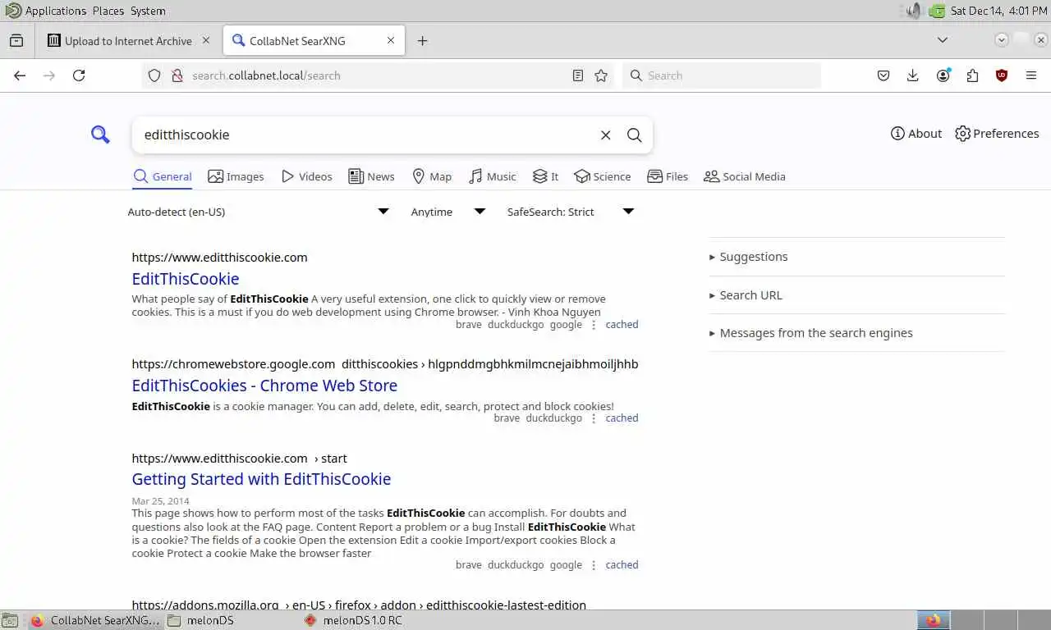
Task: Open the Extensions puzzle icon
Action: pos(972,75)
